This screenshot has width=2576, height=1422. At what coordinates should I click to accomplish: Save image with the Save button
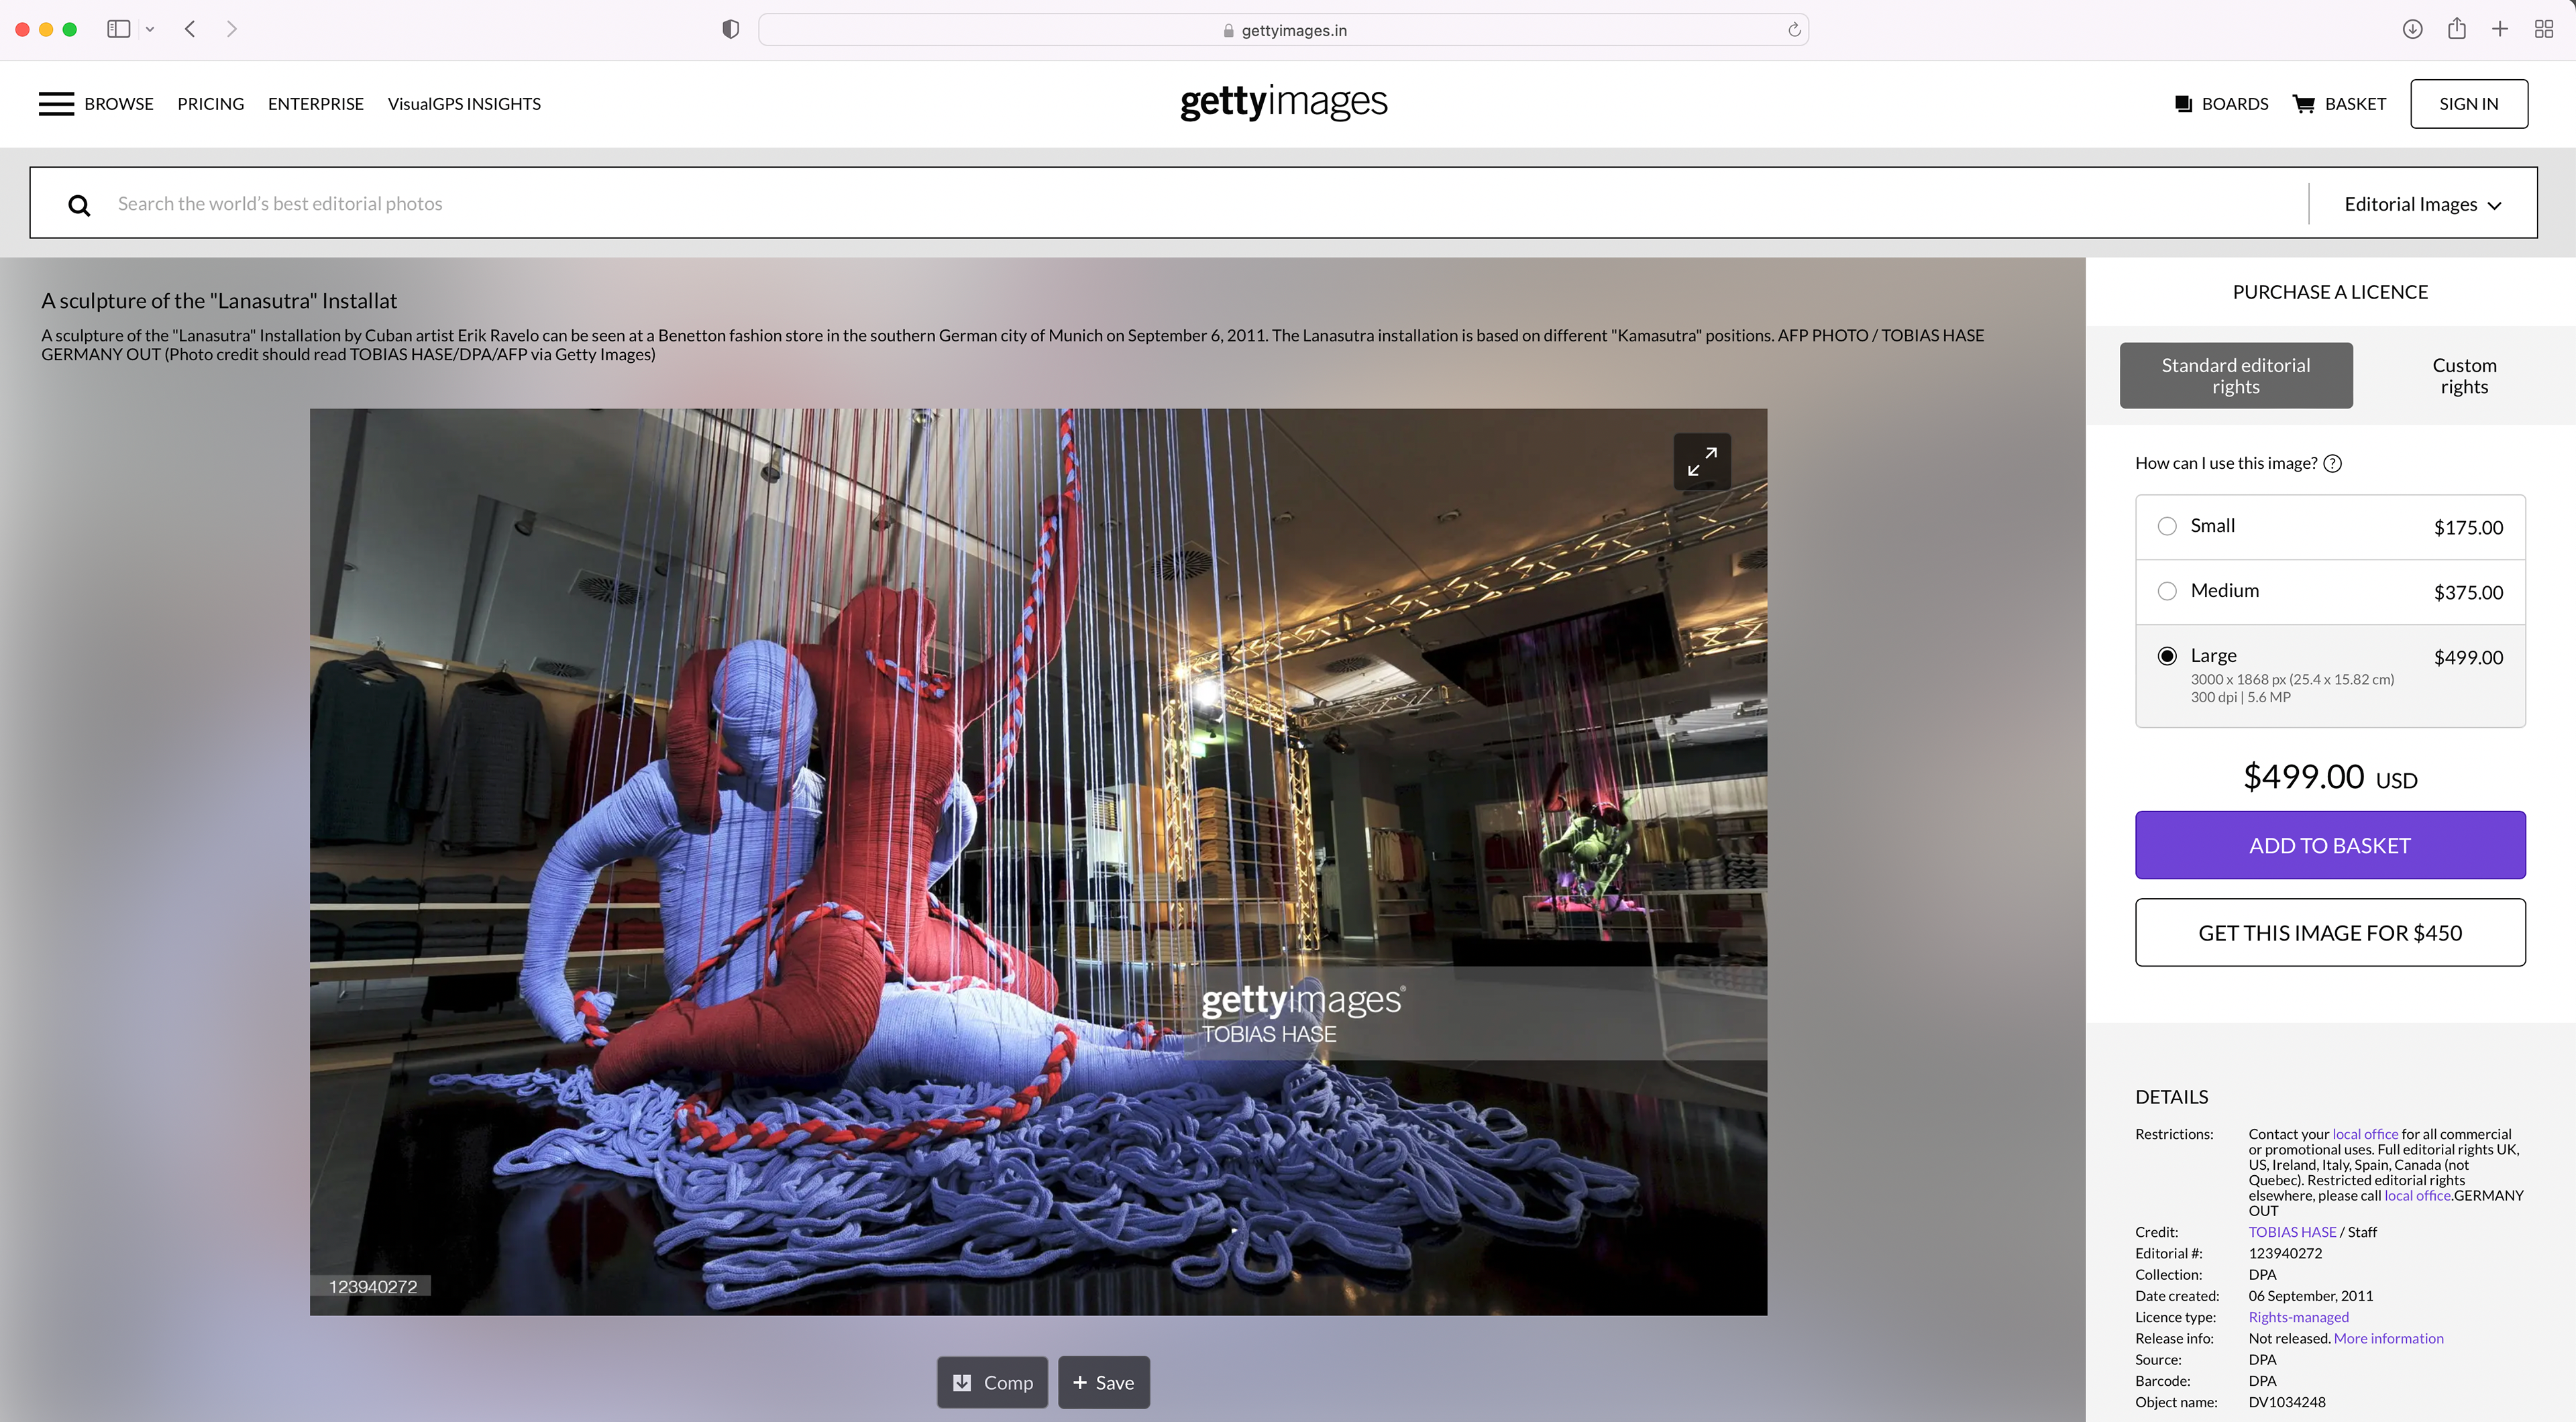(1104, 1382)
